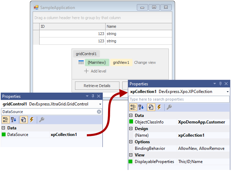Close the xpCollection1 Properties panel
Viewport: 231px width, 171px height.
[226, 84]
